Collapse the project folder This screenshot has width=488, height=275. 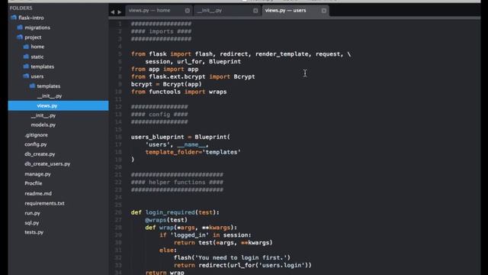point(33,37)
